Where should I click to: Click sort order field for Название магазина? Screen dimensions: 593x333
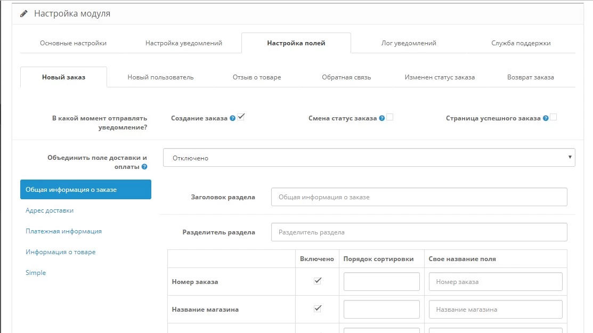click(x=381, y=309)
